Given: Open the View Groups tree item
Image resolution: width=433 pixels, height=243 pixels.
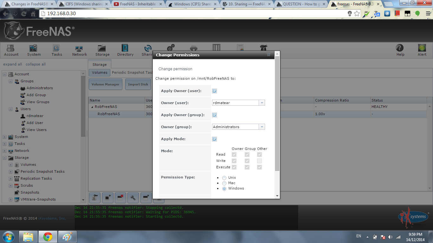Looking at the screenshot, I should [38, 102].
